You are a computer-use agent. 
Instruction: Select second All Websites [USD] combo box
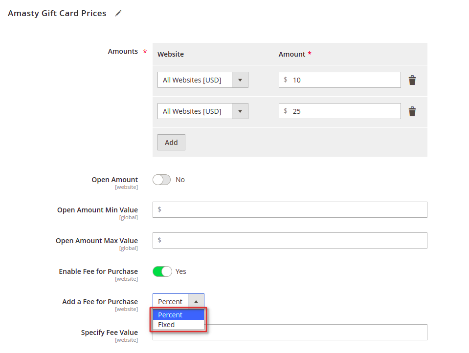pos(203,111)
